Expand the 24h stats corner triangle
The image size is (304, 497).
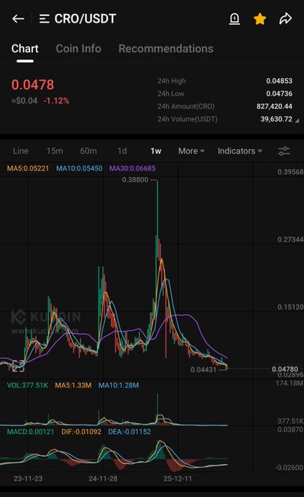297,121
